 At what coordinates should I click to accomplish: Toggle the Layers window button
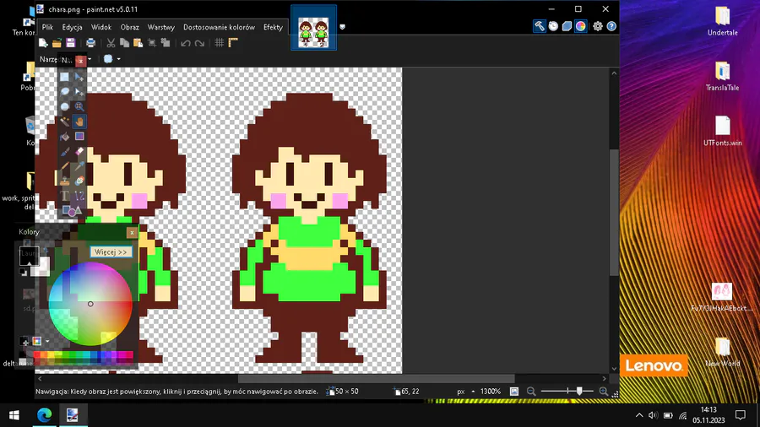567,26
